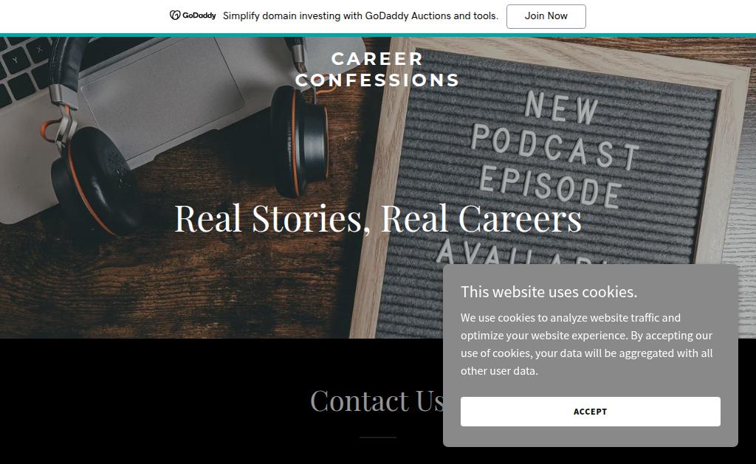Click the word PODCAST on letter board
Viewport: 756px width, 464px height.
tap(554, 146)
